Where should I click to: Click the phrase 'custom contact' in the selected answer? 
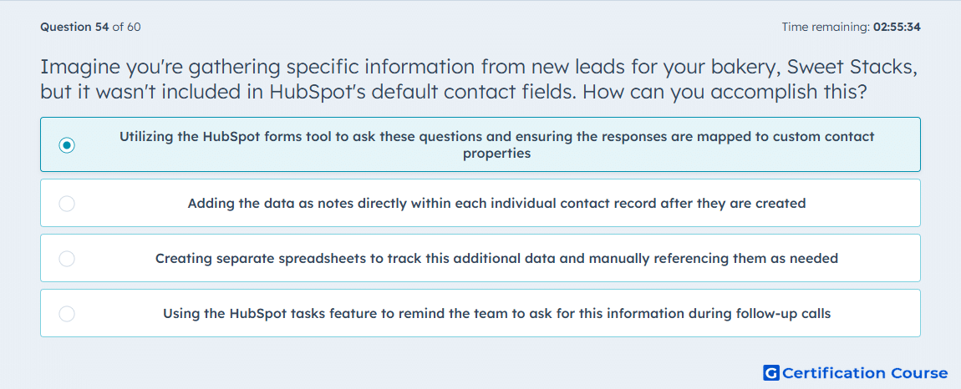click(821, 136)
